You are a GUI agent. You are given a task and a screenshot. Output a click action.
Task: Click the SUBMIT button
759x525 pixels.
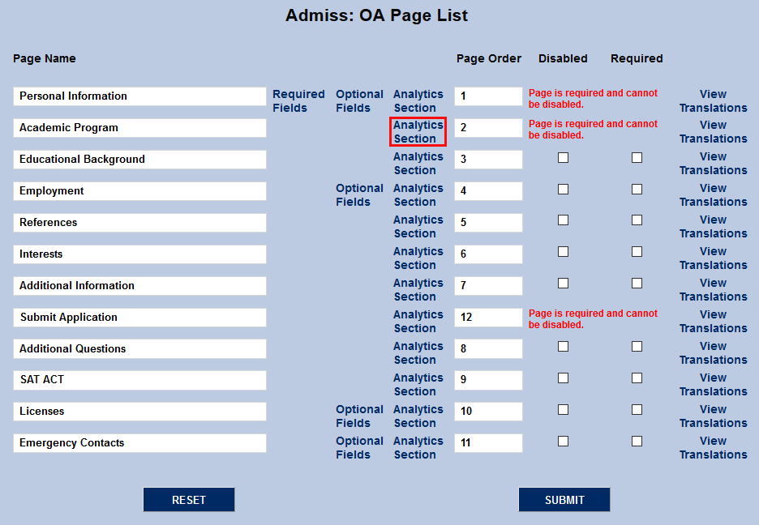point(564,499)
